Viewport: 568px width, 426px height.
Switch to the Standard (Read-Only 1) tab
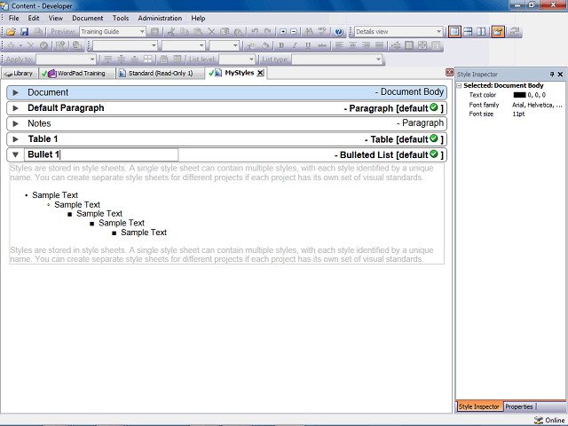(x=159, y=73)
